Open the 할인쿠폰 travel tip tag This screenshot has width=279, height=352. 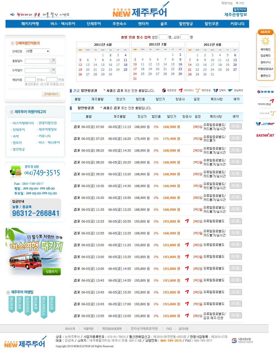(x=12, y=304)
